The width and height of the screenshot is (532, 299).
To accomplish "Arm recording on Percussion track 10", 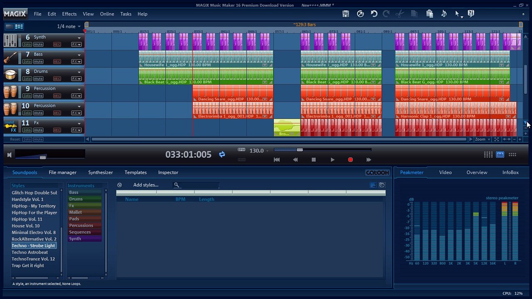I will (x=57, y=113).
